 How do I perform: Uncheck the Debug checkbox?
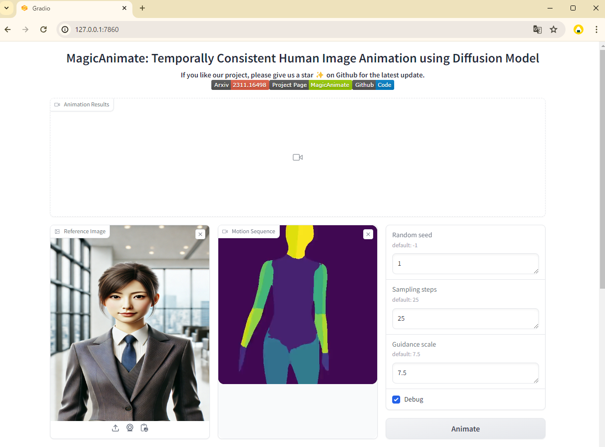[396, 400]
